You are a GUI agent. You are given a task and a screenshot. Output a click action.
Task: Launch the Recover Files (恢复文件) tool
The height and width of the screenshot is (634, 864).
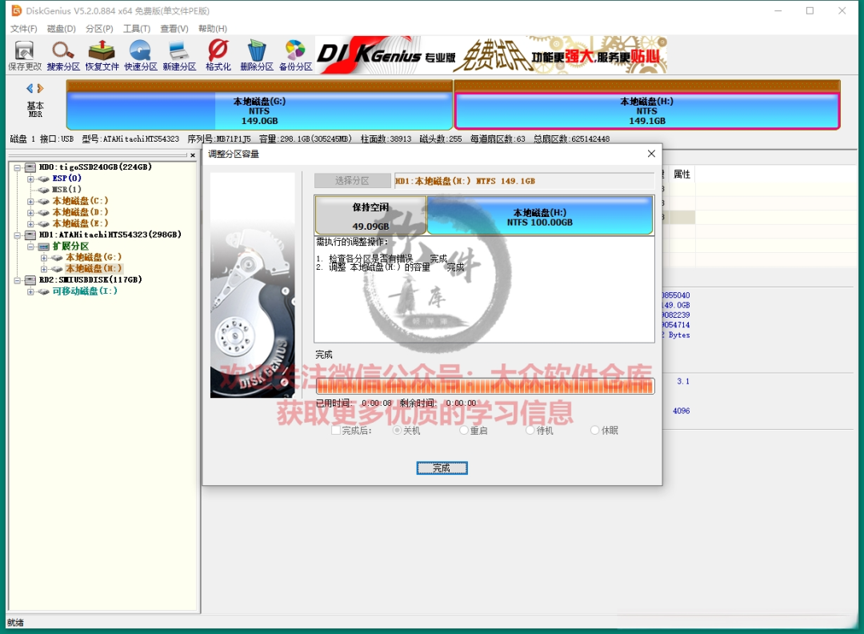(102, 55)
